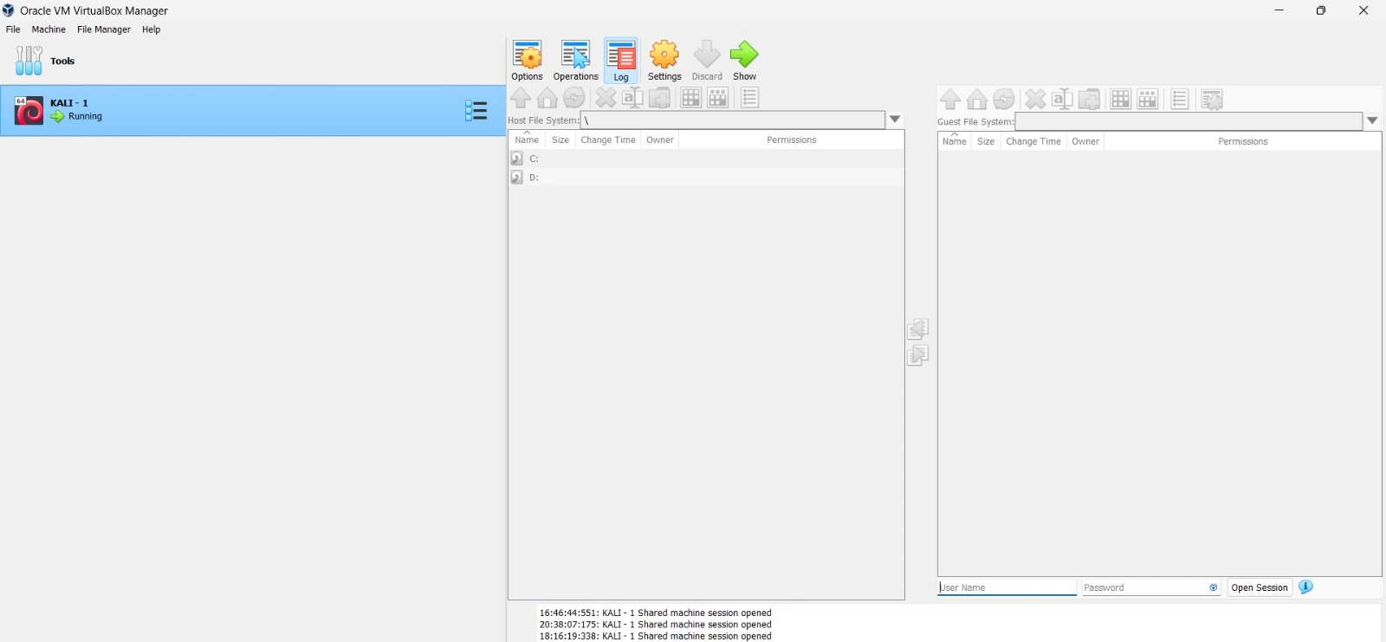Screen dimensions: 1386x642
Task: Sort guest files by Owner column
Action: click(x=1085, y=141)
